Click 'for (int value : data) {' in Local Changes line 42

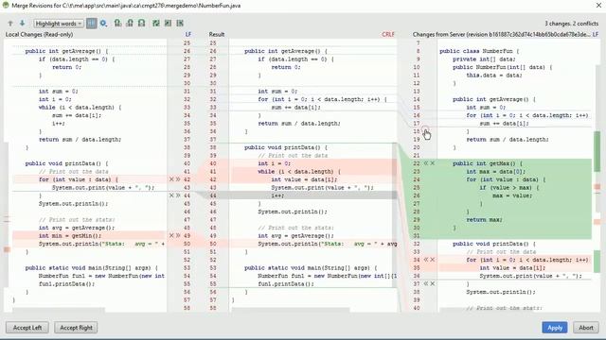pos(78,179)
